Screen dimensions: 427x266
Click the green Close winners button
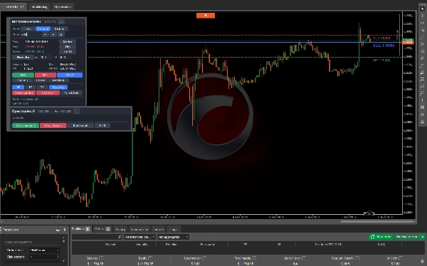pos(26,125)
